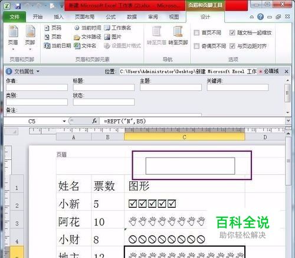Screen dimensions: 295x258
Task: Click Go to Footer (转至页脚)
Action: point(178,35)
